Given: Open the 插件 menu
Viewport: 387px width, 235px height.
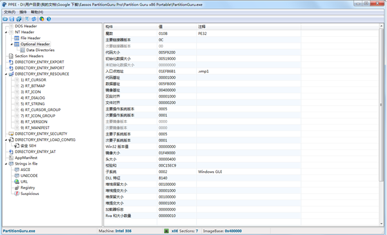Looking at the screenshot, I should point(23,12).
